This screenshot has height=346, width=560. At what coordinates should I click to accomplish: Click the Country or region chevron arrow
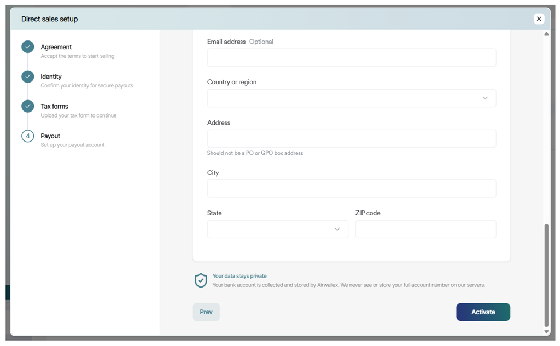pos(485,98)
